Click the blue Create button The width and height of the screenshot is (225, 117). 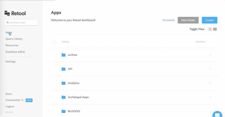[x=210, y=20]
